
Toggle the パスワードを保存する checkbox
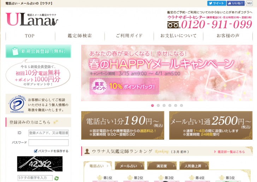(x=36, y=151)
